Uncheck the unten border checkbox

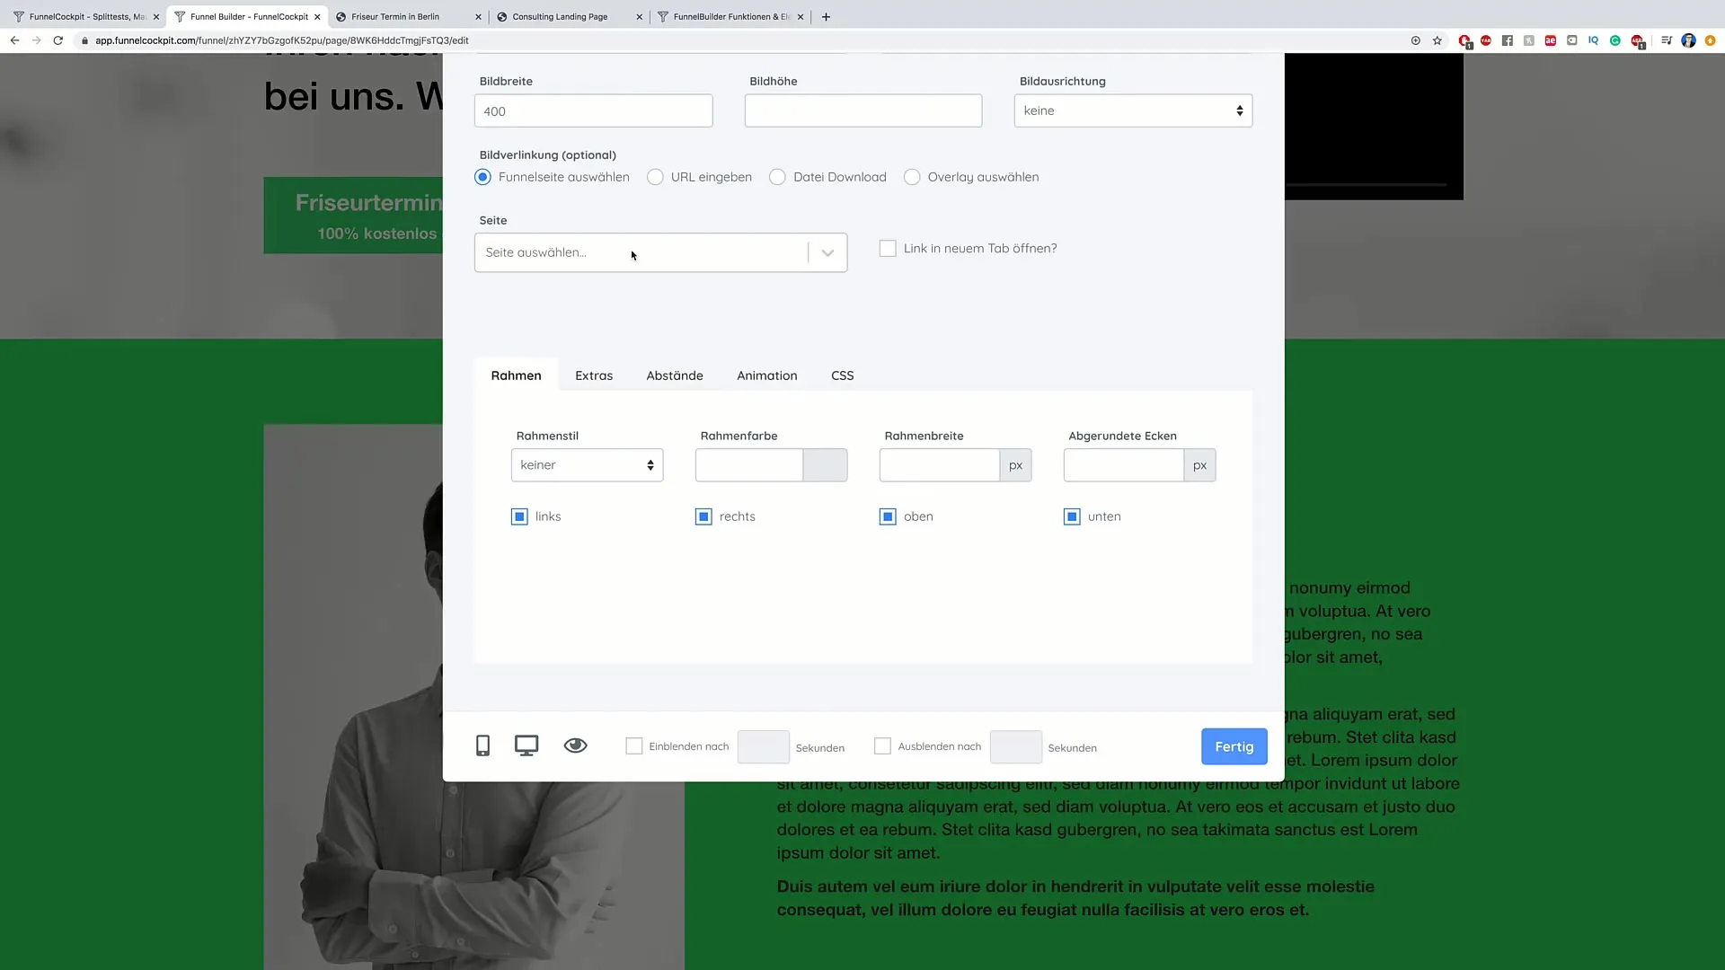[1072, 516]
